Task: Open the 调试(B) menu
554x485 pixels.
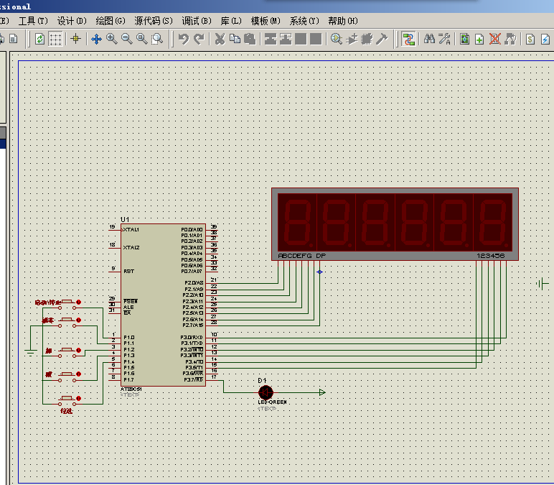Action: (x=197, y=22)
